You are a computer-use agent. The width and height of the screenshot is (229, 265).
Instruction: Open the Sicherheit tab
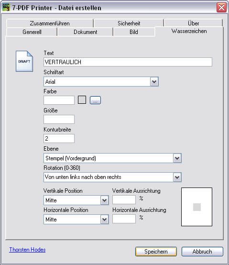(129, 23)
